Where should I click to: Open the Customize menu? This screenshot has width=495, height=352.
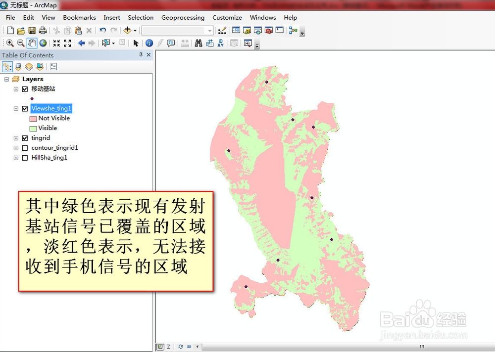coord(227,18)
